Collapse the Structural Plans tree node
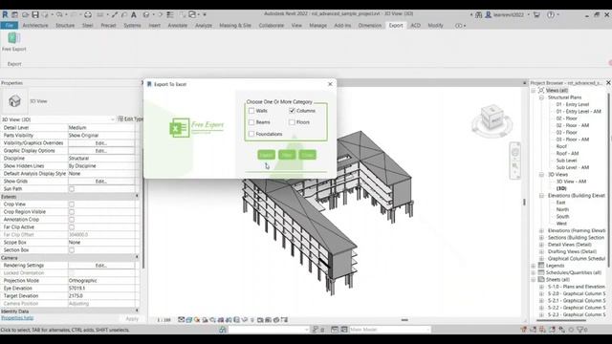This screenshot has height=344, width=612. [x=541, y=97]
